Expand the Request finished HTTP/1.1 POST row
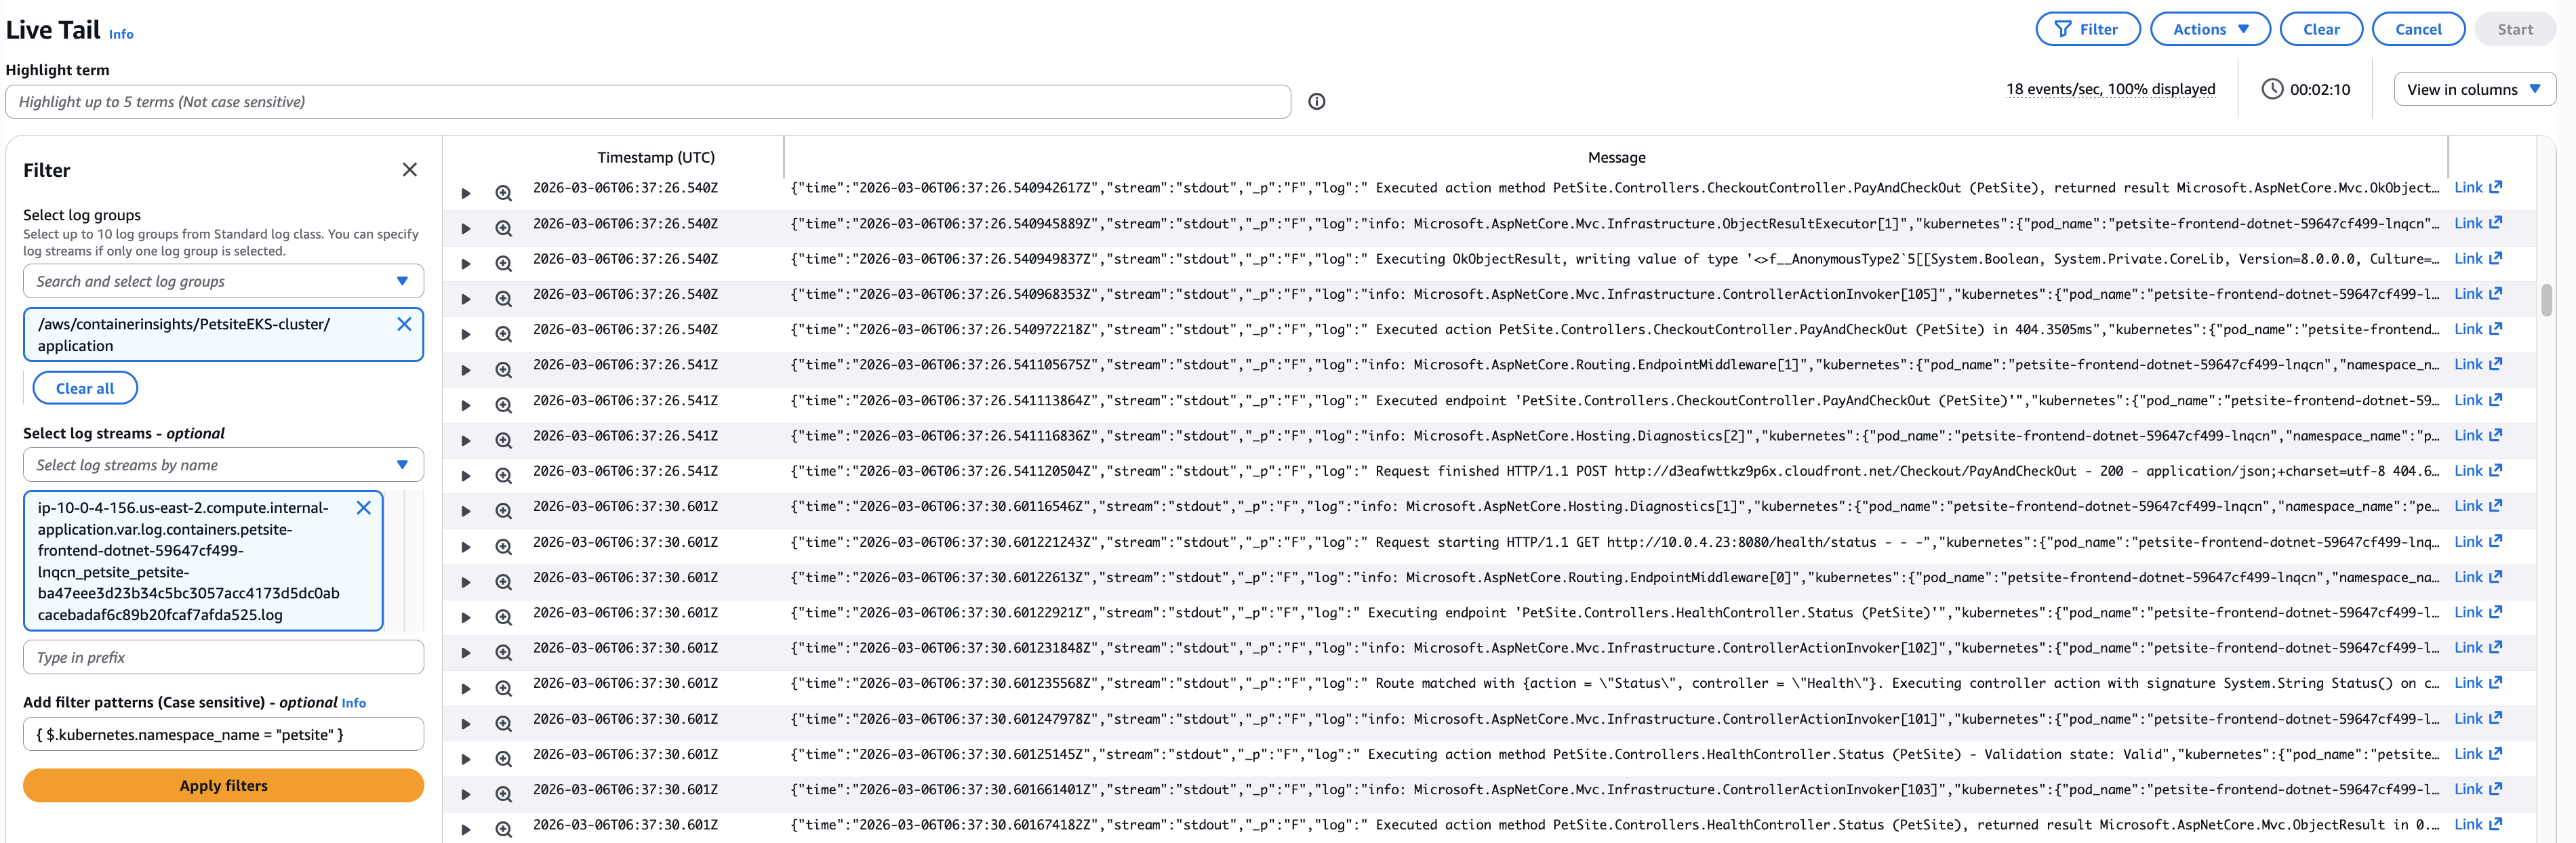 tap(465, 476)
